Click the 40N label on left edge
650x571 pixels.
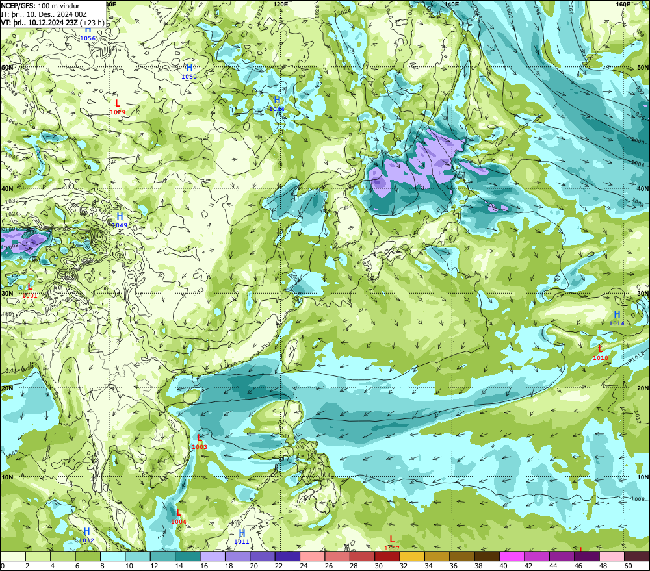[x=7, y=188]
